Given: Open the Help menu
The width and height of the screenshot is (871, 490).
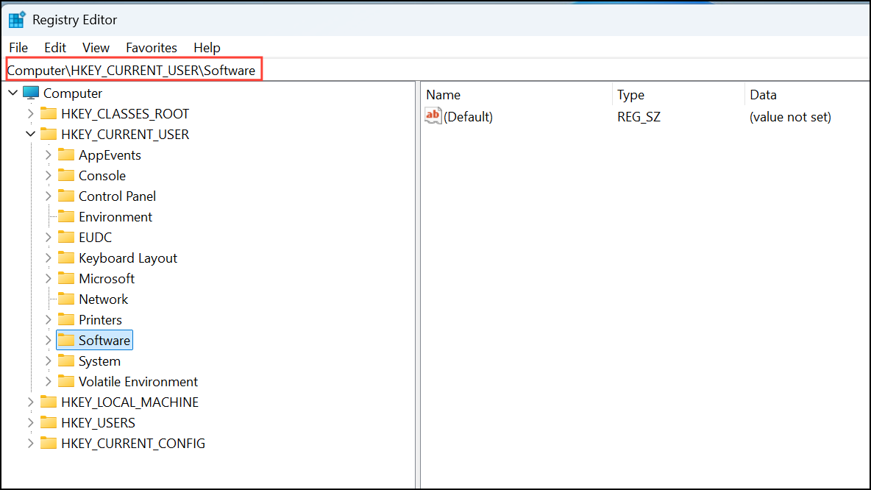Looking at the screenshot, I should [207, 48].
